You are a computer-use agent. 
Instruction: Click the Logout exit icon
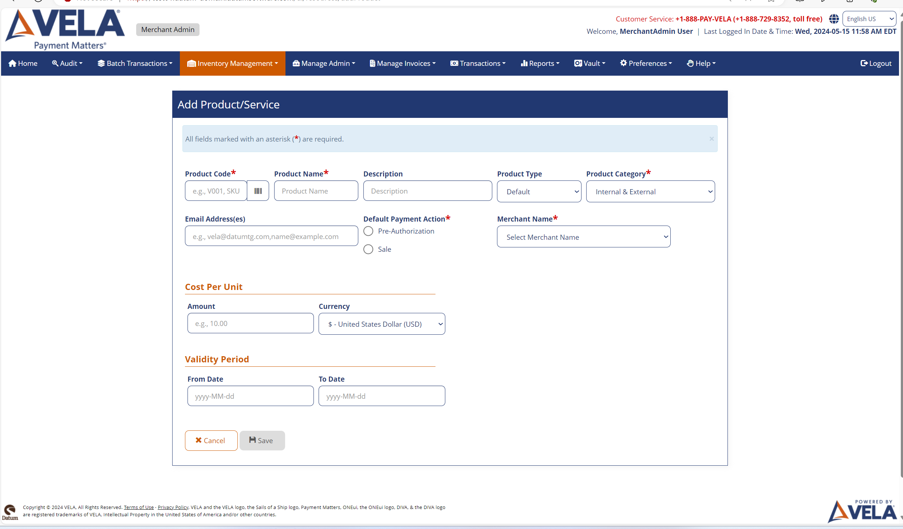864,63
